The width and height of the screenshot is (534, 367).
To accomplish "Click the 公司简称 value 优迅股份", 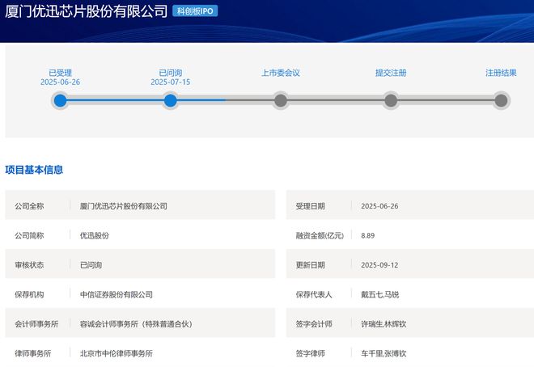I will coord(95,235).
